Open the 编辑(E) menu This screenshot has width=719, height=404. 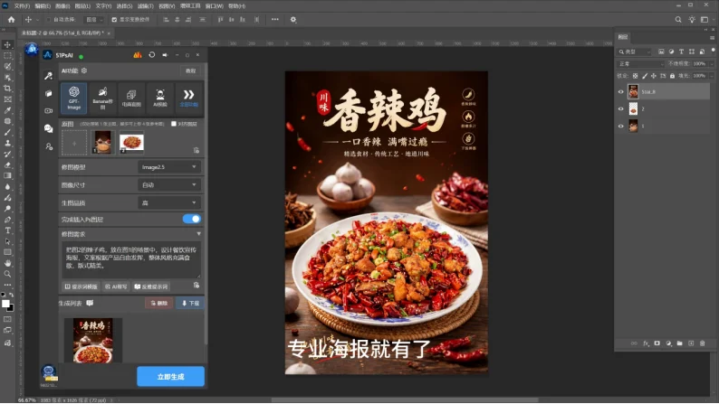tap(43, 6)
